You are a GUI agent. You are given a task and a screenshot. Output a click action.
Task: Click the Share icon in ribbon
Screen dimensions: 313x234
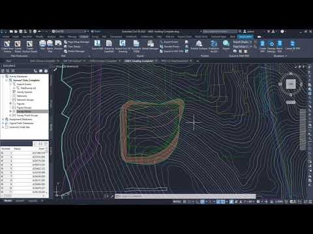[x=226, y=44]
